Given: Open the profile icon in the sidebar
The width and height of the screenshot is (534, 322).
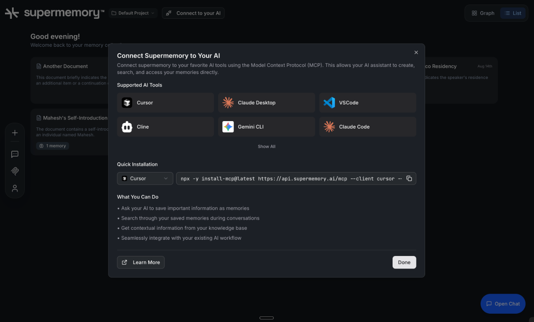Looking at the screenshot, I should pos(15,188).
